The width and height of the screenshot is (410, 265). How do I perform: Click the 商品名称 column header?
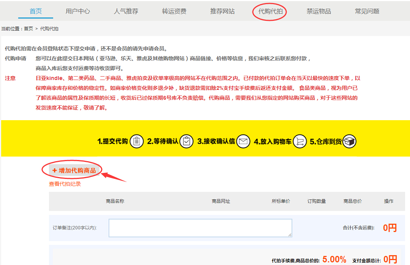tap(115, 201)
